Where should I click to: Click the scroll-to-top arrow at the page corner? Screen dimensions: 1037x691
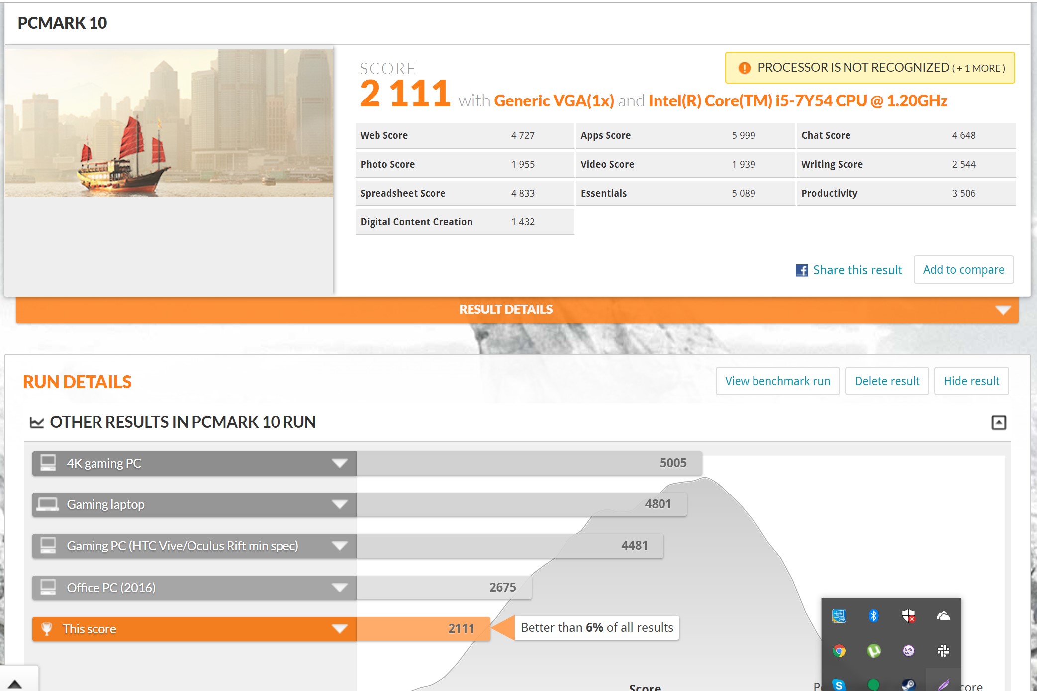(15, 684)
